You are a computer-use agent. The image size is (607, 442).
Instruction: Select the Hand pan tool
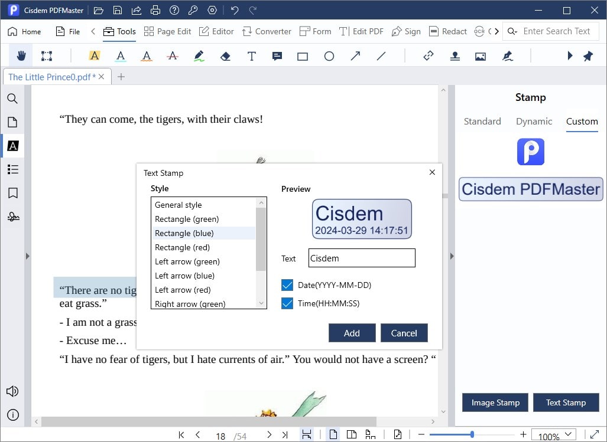click(x=21, y=56)
